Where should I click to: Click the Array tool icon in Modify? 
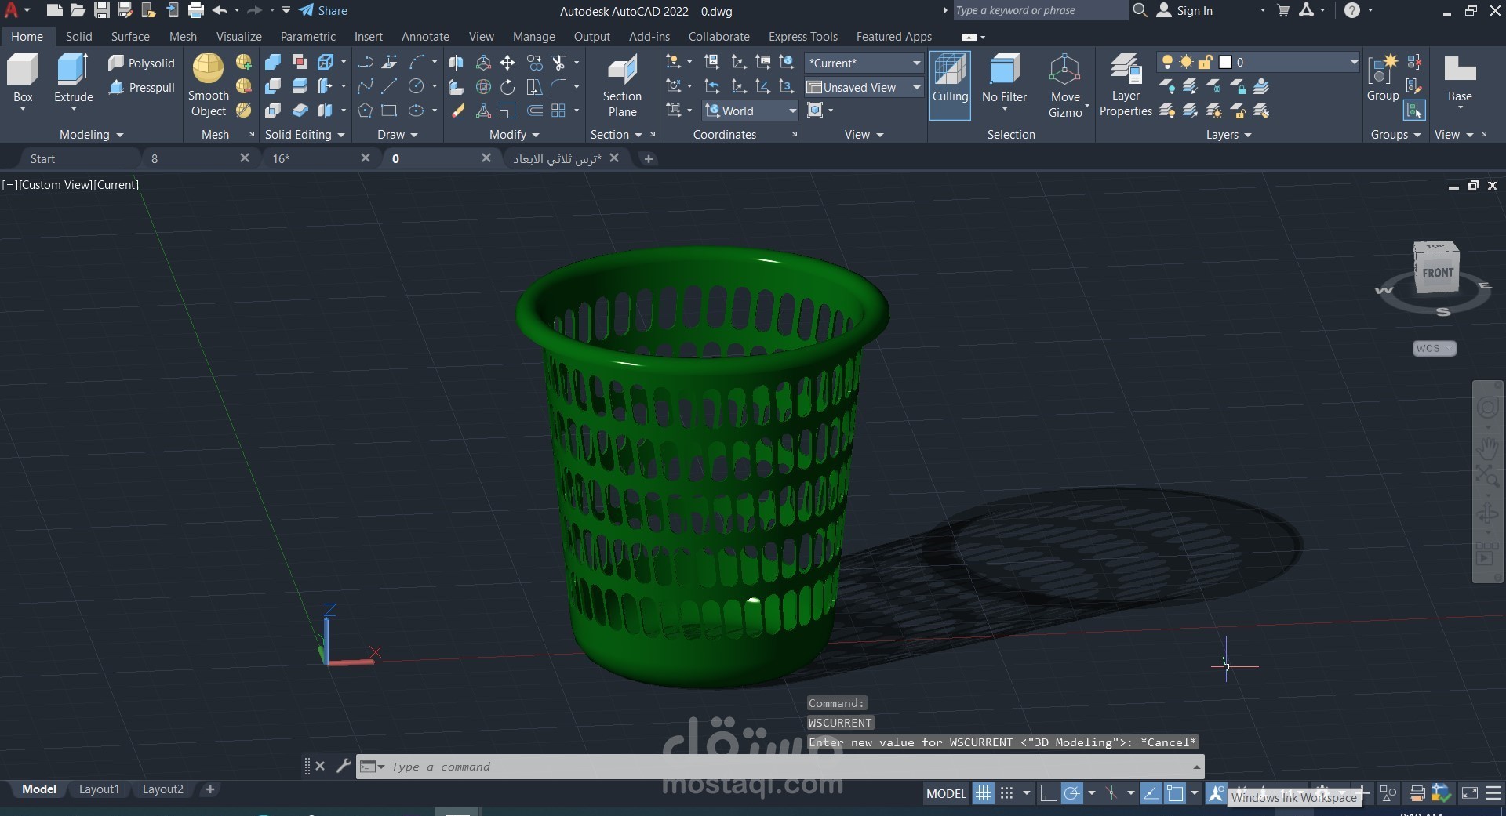pos(558,111)
